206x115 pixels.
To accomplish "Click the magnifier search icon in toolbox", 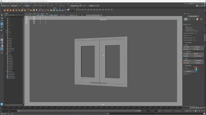I will click(x=2, y=53).
